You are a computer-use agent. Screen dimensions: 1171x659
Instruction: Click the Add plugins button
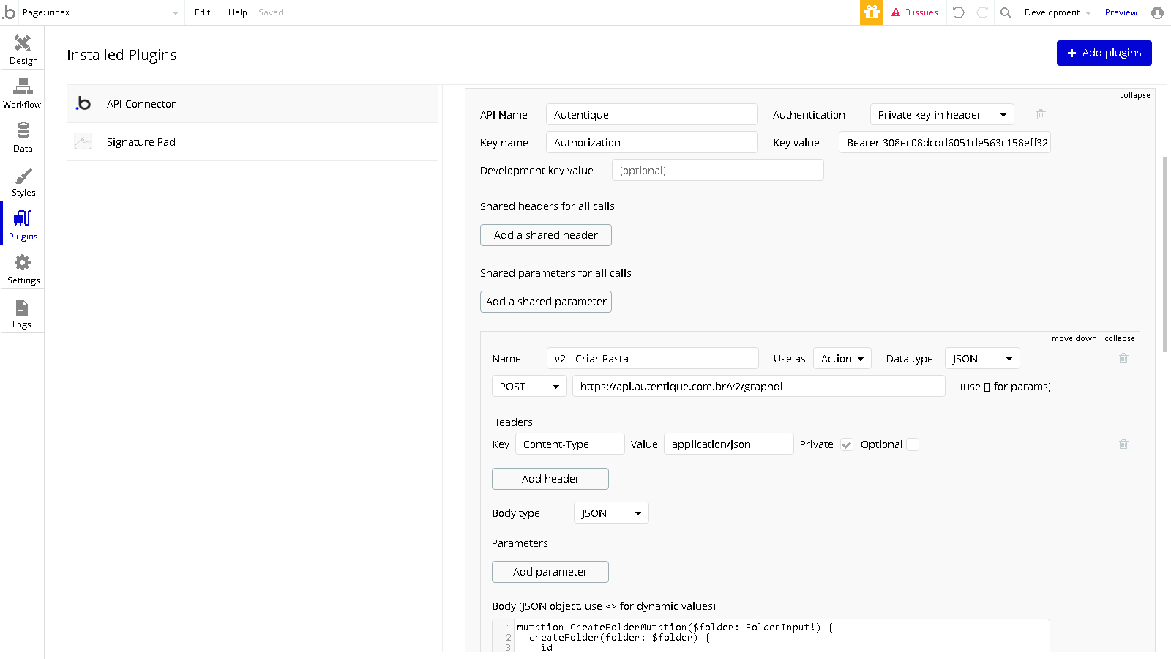coord(1104,53)
